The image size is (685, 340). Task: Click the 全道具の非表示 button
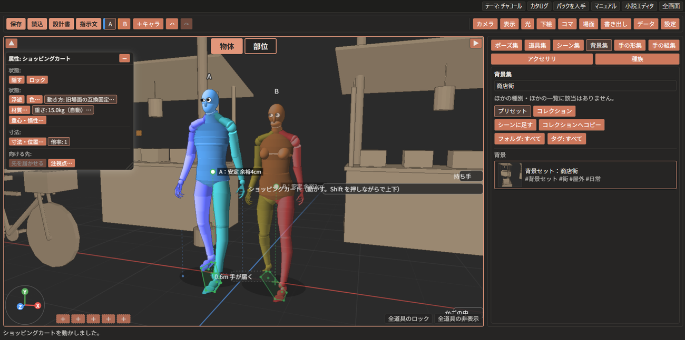pyautogui.click(x=458, y=318)
